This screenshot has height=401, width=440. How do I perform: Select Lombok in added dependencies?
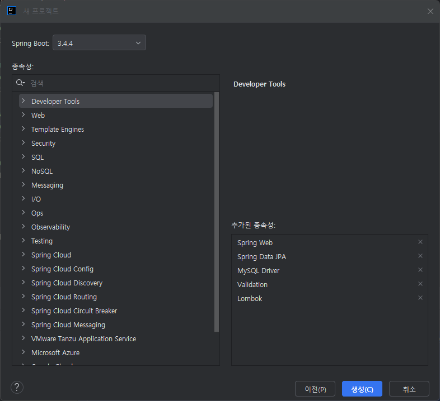point(250,299)
